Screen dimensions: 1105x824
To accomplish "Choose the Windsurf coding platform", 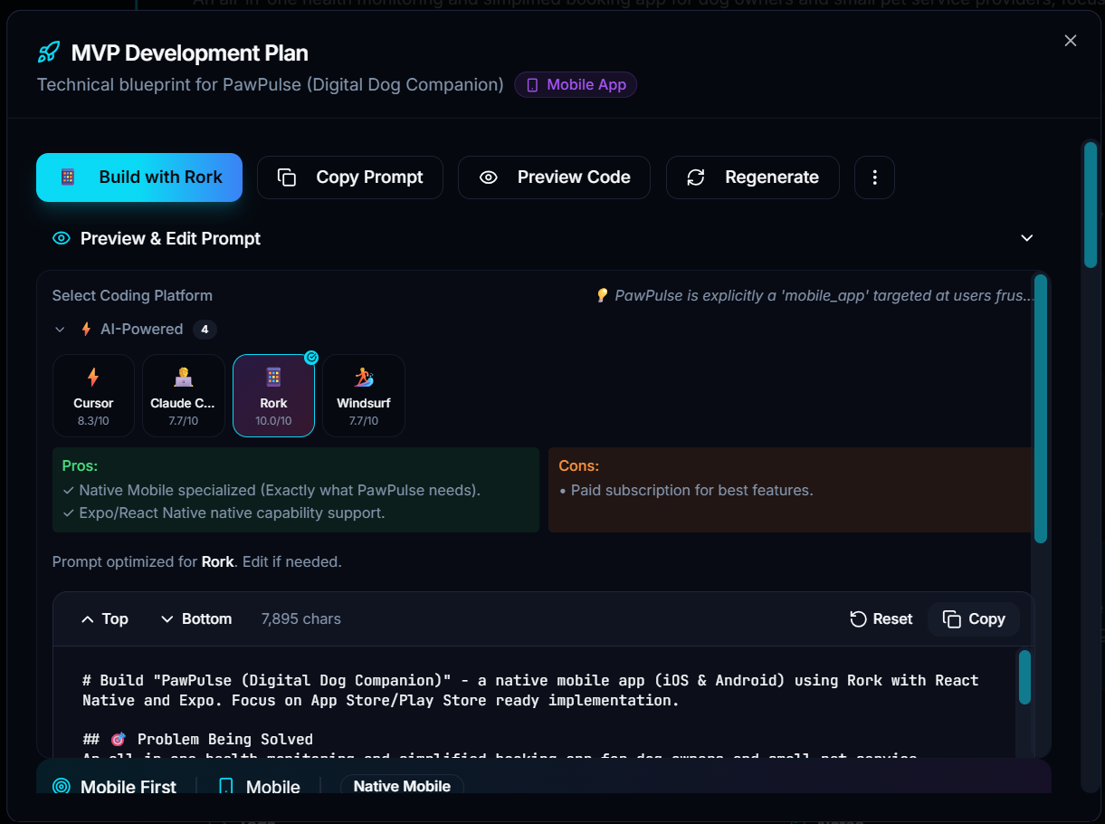I will pyautogui.click(x=363, y=395).
